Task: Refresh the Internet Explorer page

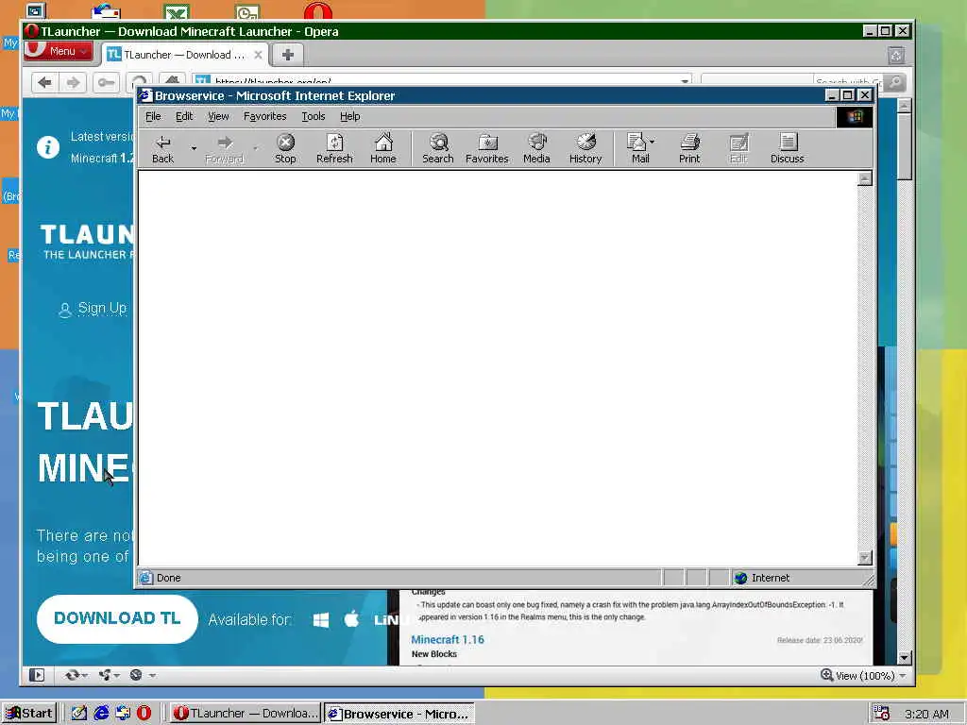Action: pyautogui.click(x=334, y=148)
